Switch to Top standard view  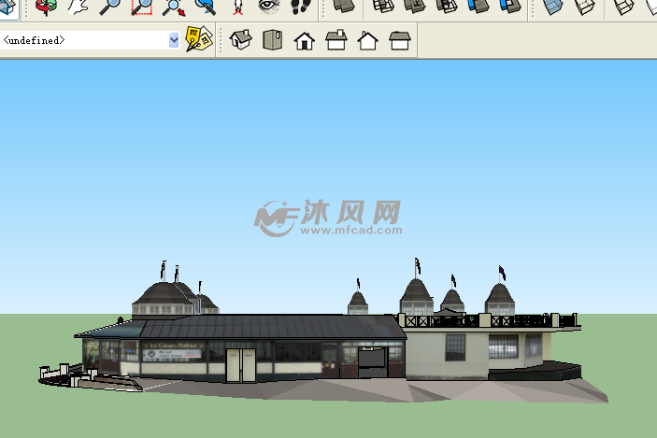coord(272,40)
